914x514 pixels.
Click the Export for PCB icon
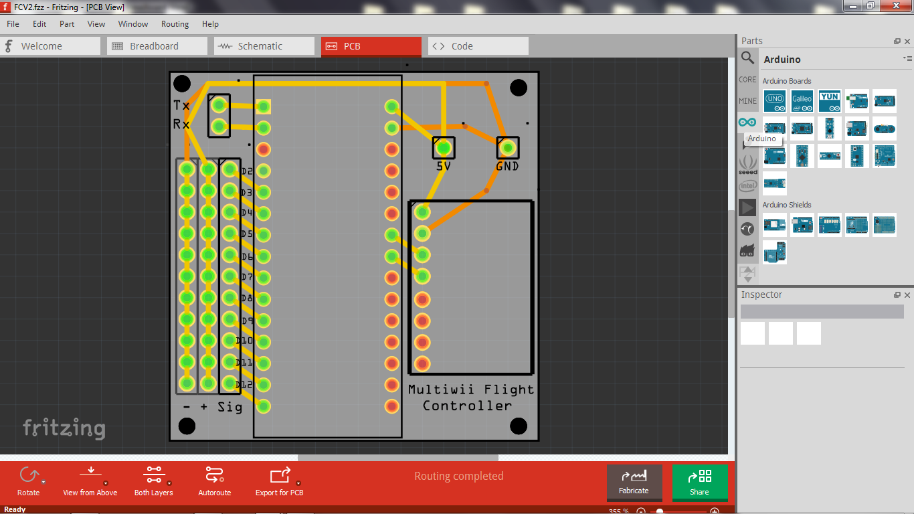click(278, 475)
